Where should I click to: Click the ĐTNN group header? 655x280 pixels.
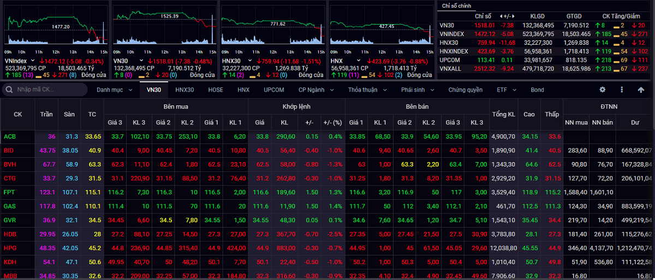click(609, 108)
